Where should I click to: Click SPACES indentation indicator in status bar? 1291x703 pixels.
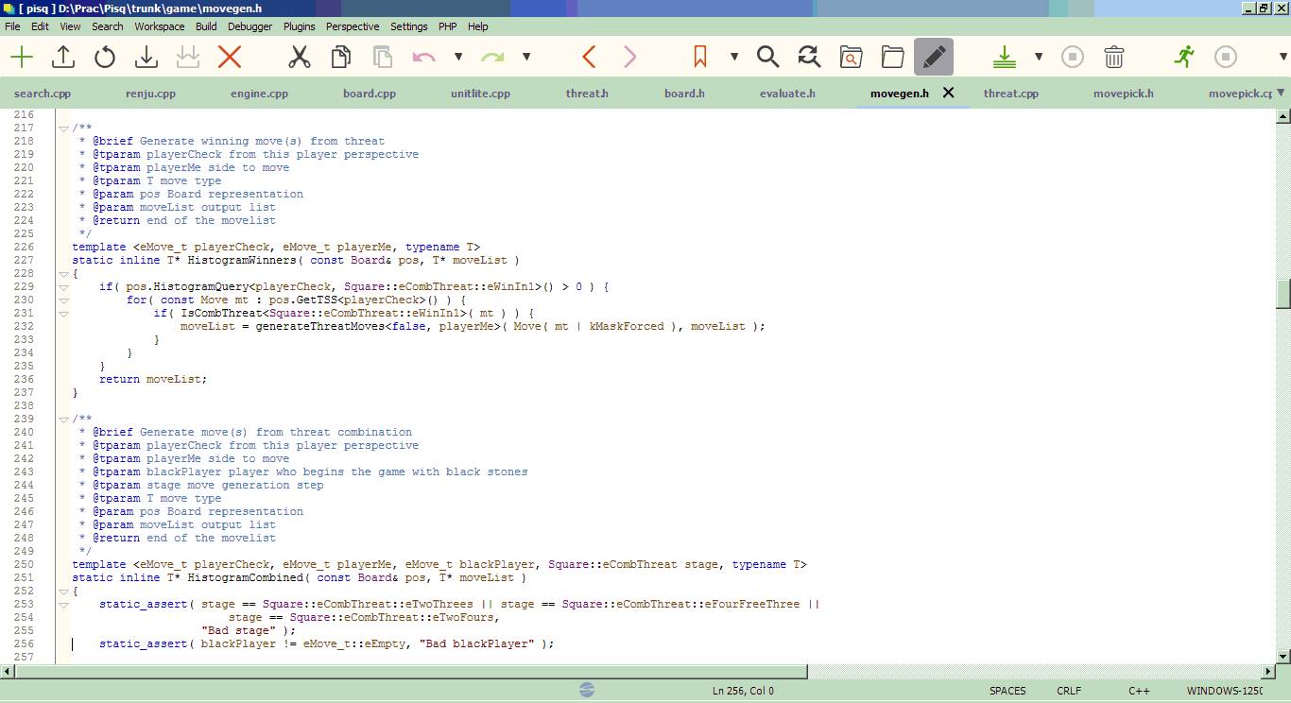1007,691
